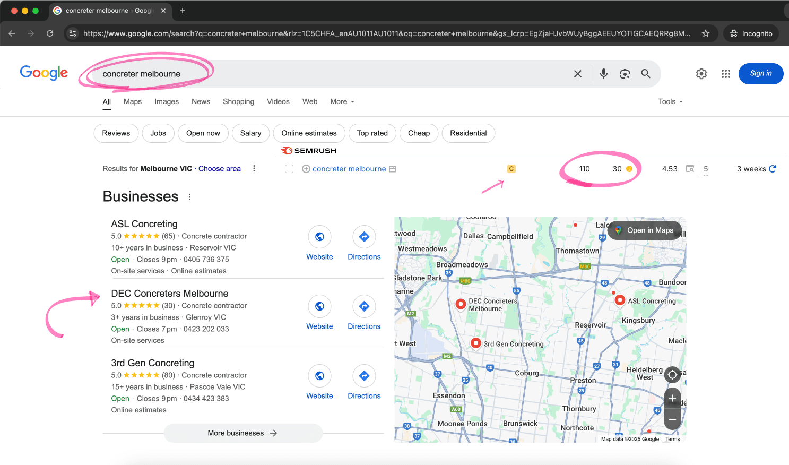Clear the search box text
The width and height of the screenshot is (789, 465).
click(x=578, y=74)
